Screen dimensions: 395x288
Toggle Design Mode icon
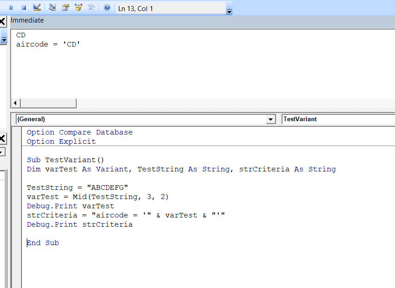(x=37, y=7)
